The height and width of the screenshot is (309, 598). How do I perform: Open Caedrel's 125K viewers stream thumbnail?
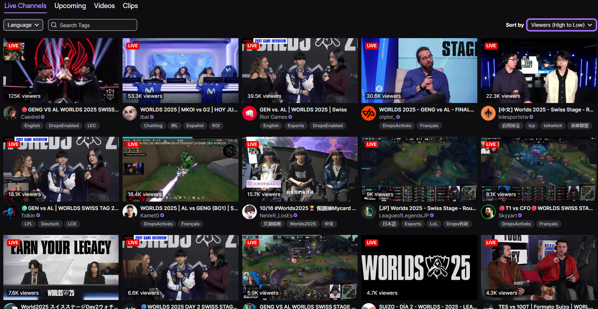pyautogui.click(x=61, y=70)
